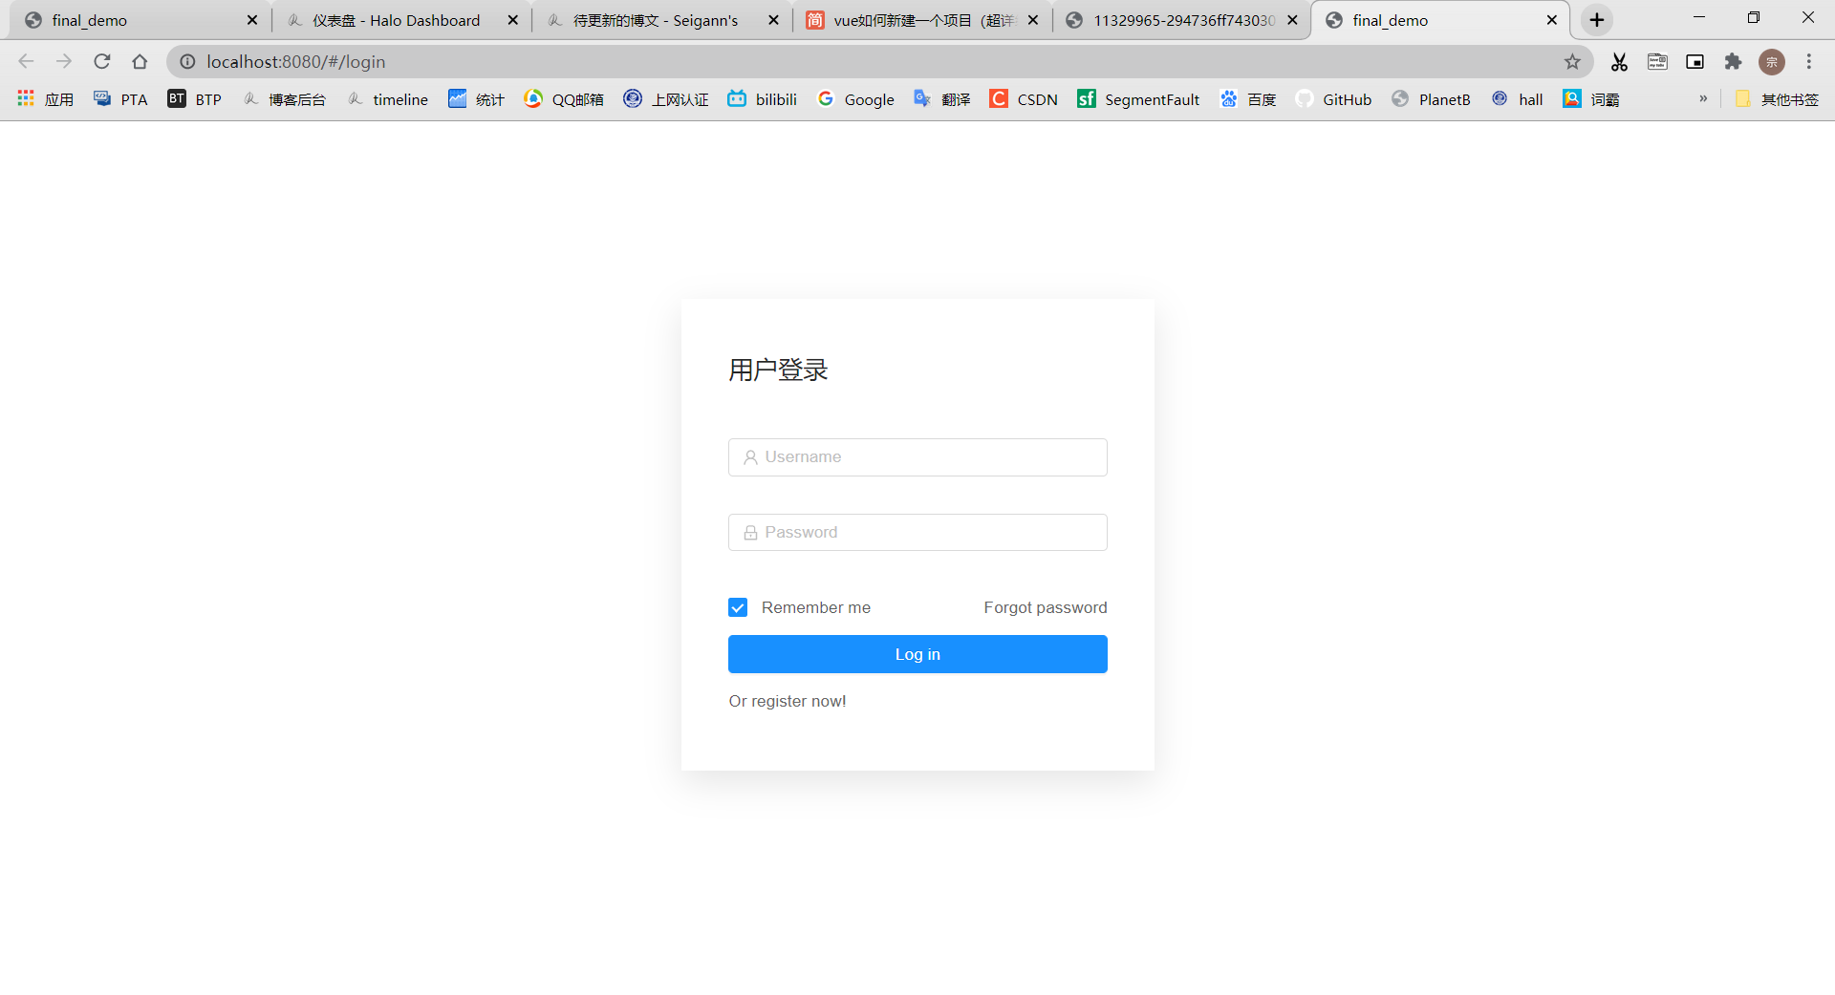1835x995 pixels.
Task: Open the BTP bookmark
Action: tap(194, 99)
